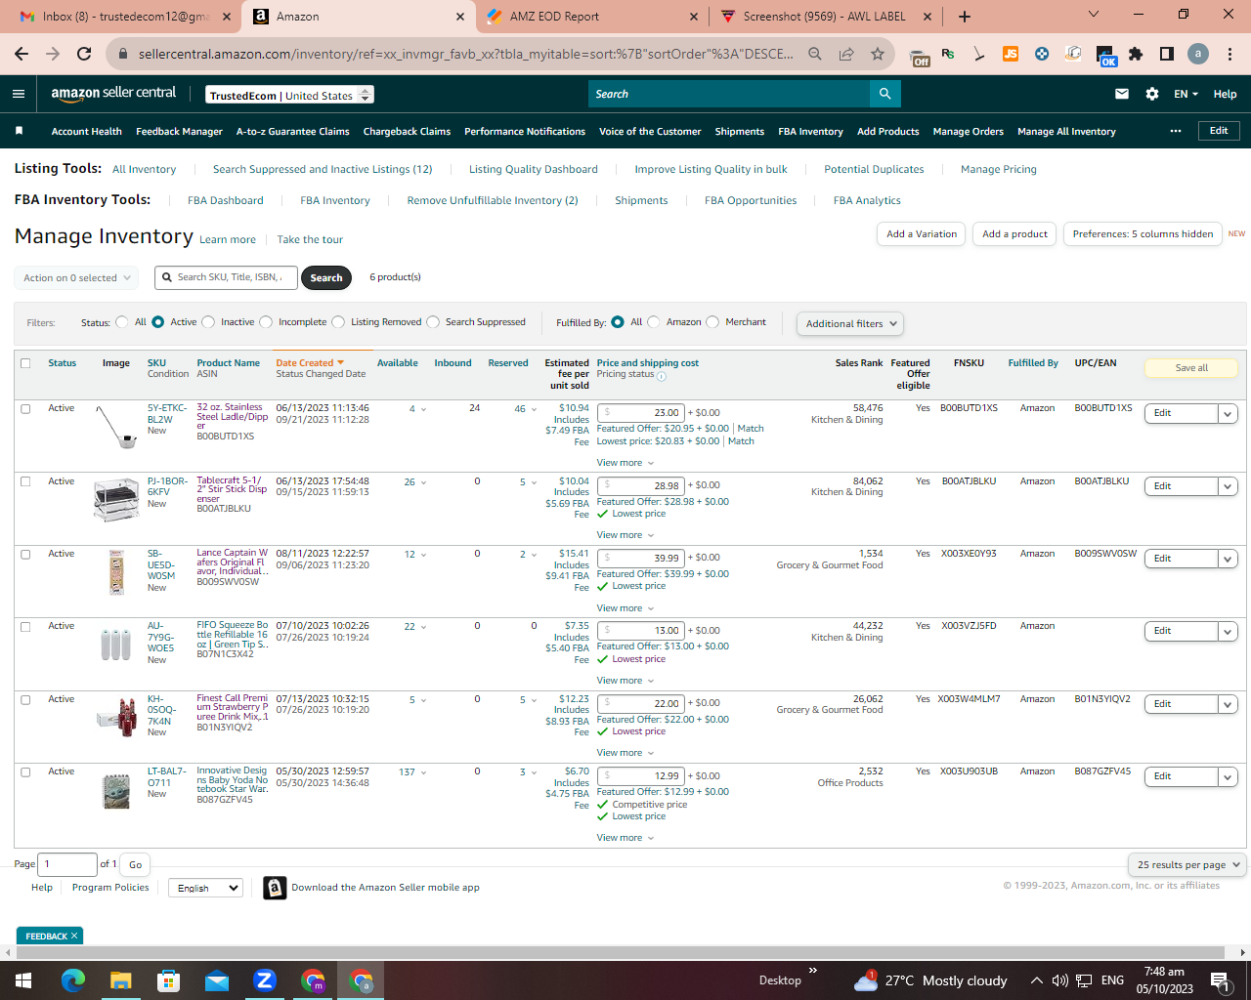
Task: Open the FBA Inventory favorites link
Action: (x=810, y=131)
